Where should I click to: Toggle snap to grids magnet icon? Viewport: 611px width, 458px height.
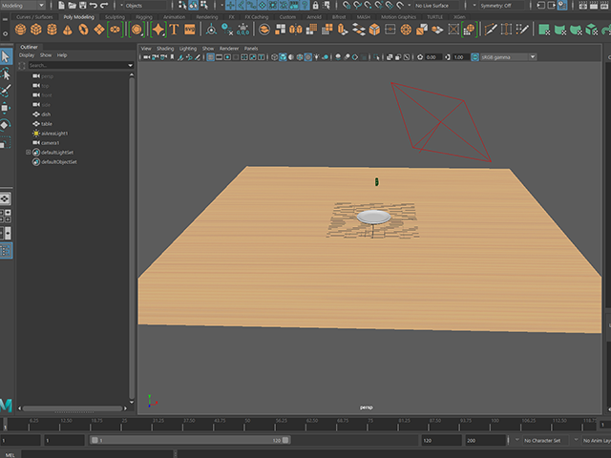347,6
